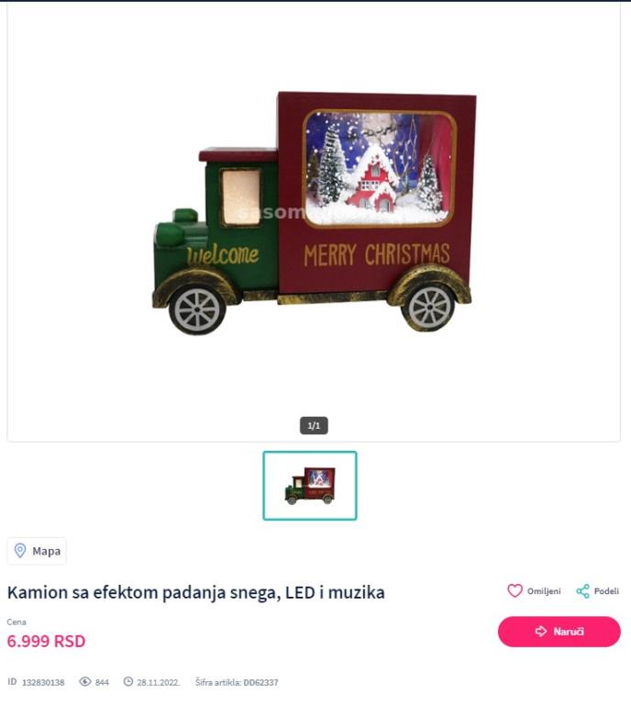The height and width of the screenshot is (706, 631).
Task: Click the article code DD62337
Action: [260, 682]
